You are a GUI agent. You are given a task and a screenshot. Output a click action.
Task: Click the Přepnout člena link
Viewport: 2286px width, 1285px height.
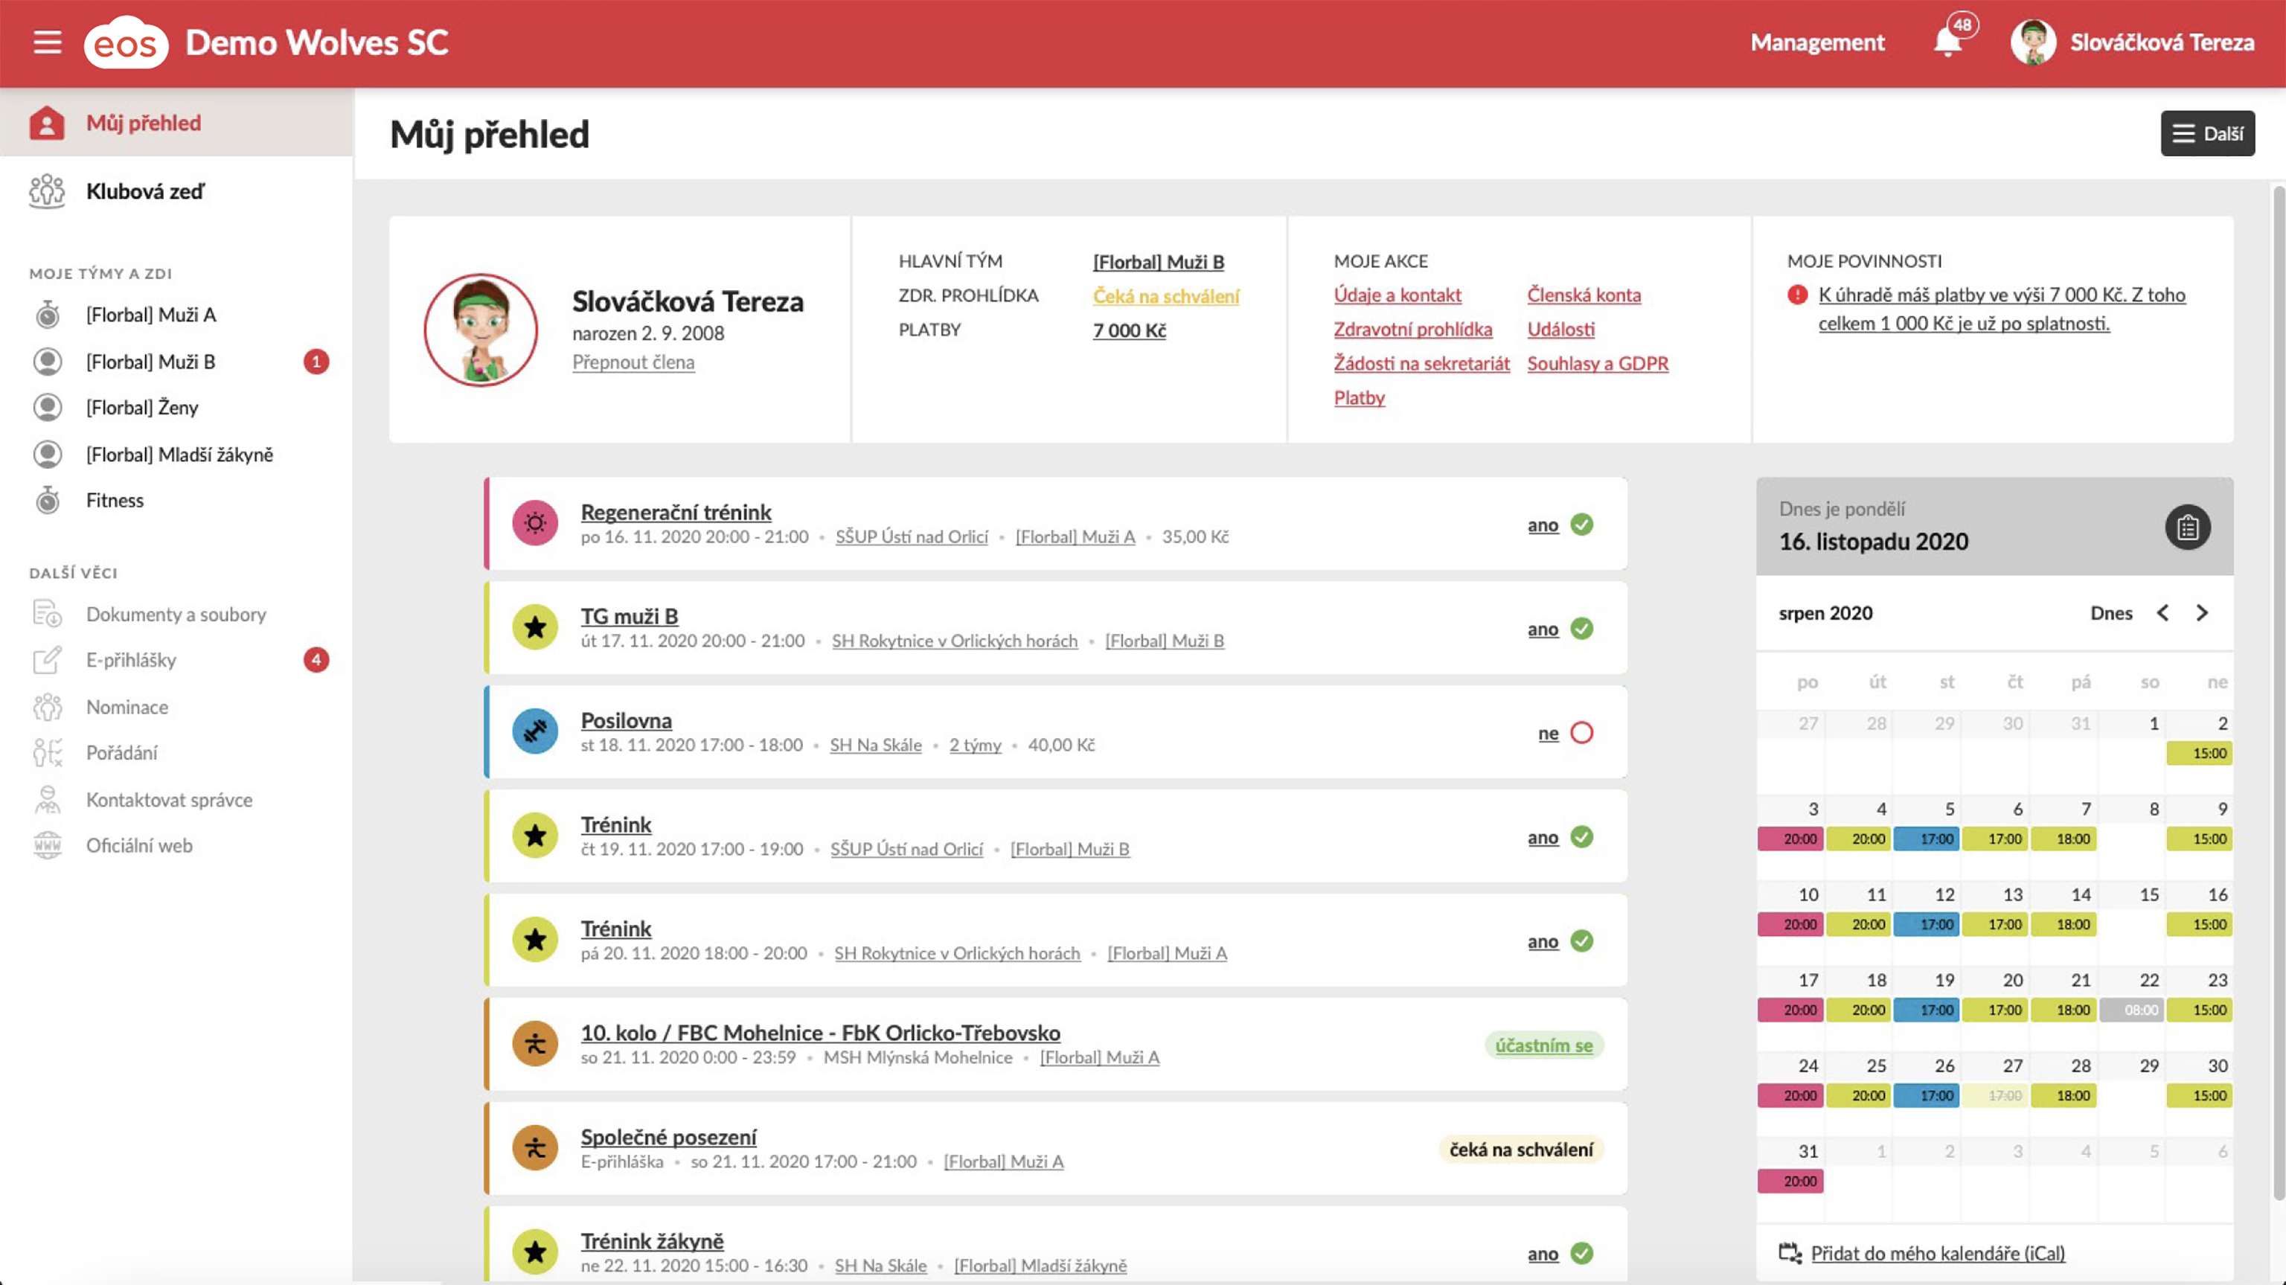coord(633,362)
